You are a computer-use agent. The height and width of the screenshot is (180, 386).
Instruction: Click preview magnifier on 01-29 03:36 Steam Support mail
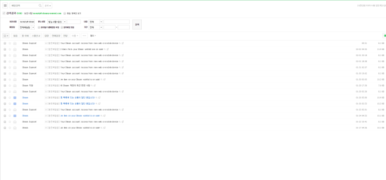[120, 91]
